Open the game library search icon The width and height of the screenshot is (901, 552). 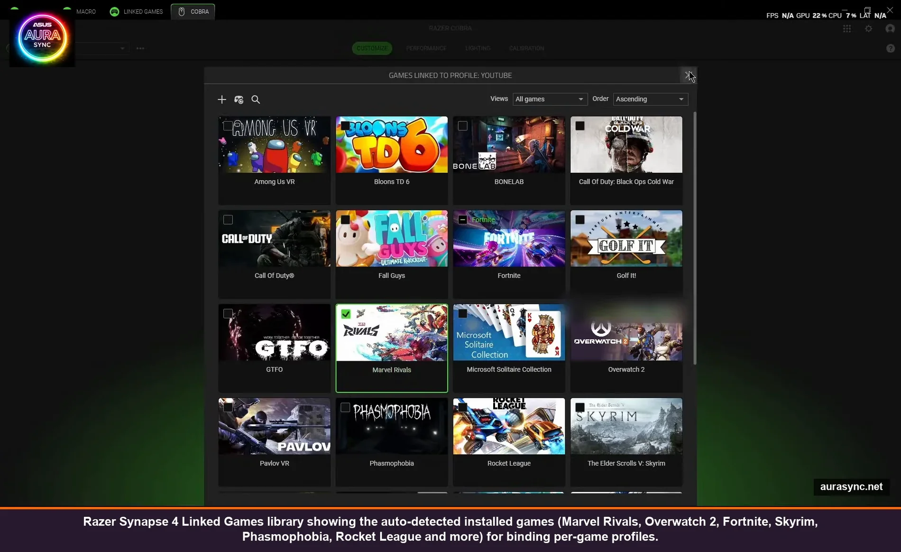[256, 100]
